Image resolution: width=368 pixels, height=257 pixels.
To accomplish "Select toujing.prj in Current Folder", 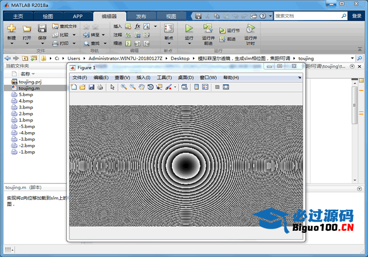I will (x=30, y=82).
